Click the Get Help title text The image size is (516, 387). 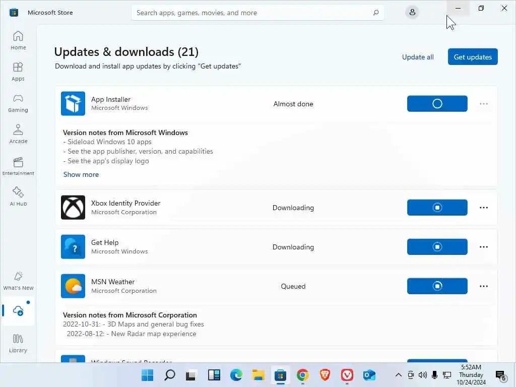point(105,242)
